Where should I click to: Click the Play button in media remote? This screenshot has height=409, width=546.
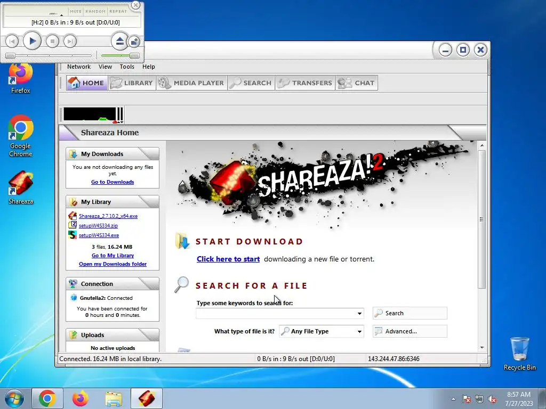32,41
